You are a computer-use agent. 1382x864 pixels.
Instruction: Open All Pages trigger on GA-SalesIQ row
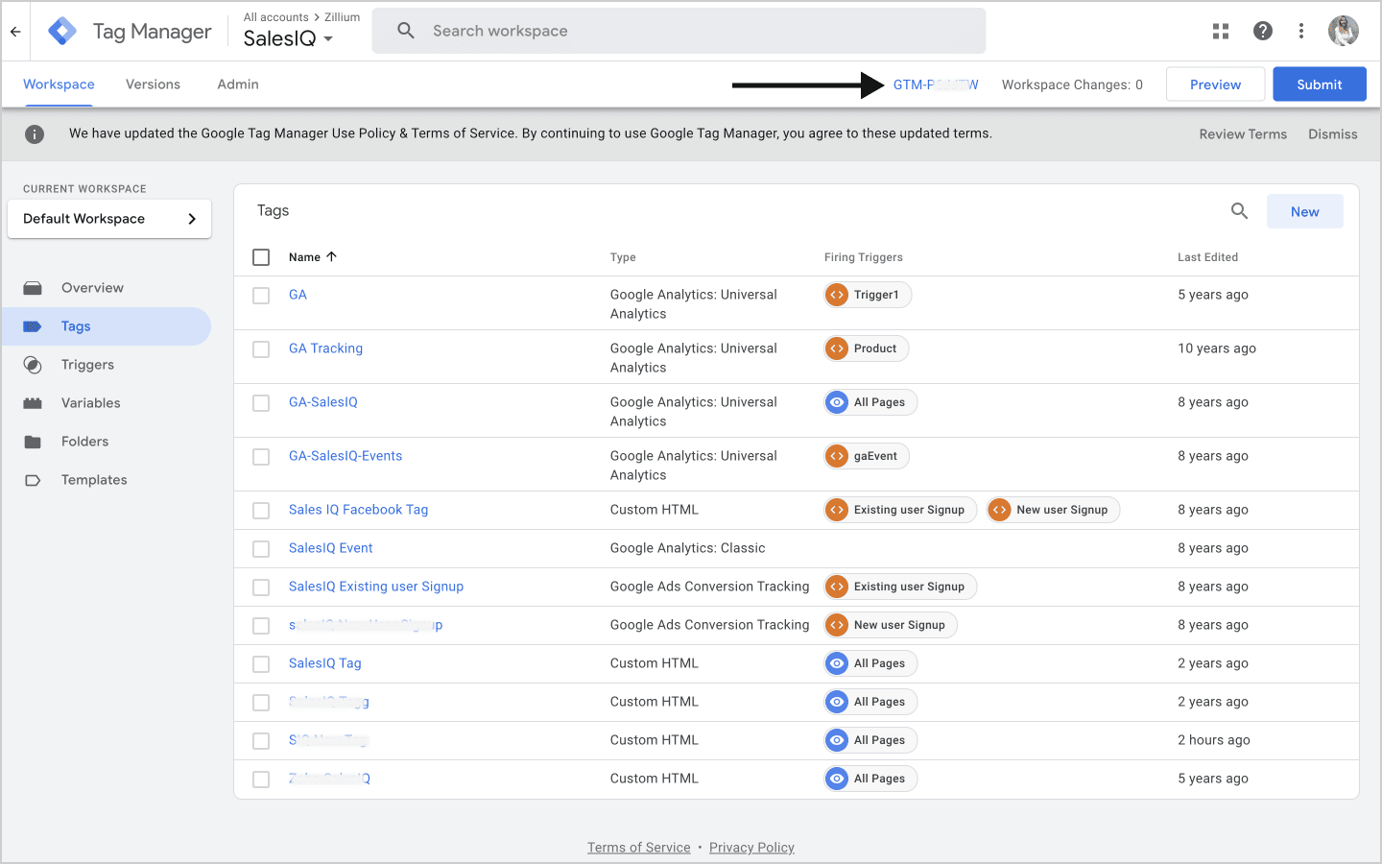(x=870, y=402)
